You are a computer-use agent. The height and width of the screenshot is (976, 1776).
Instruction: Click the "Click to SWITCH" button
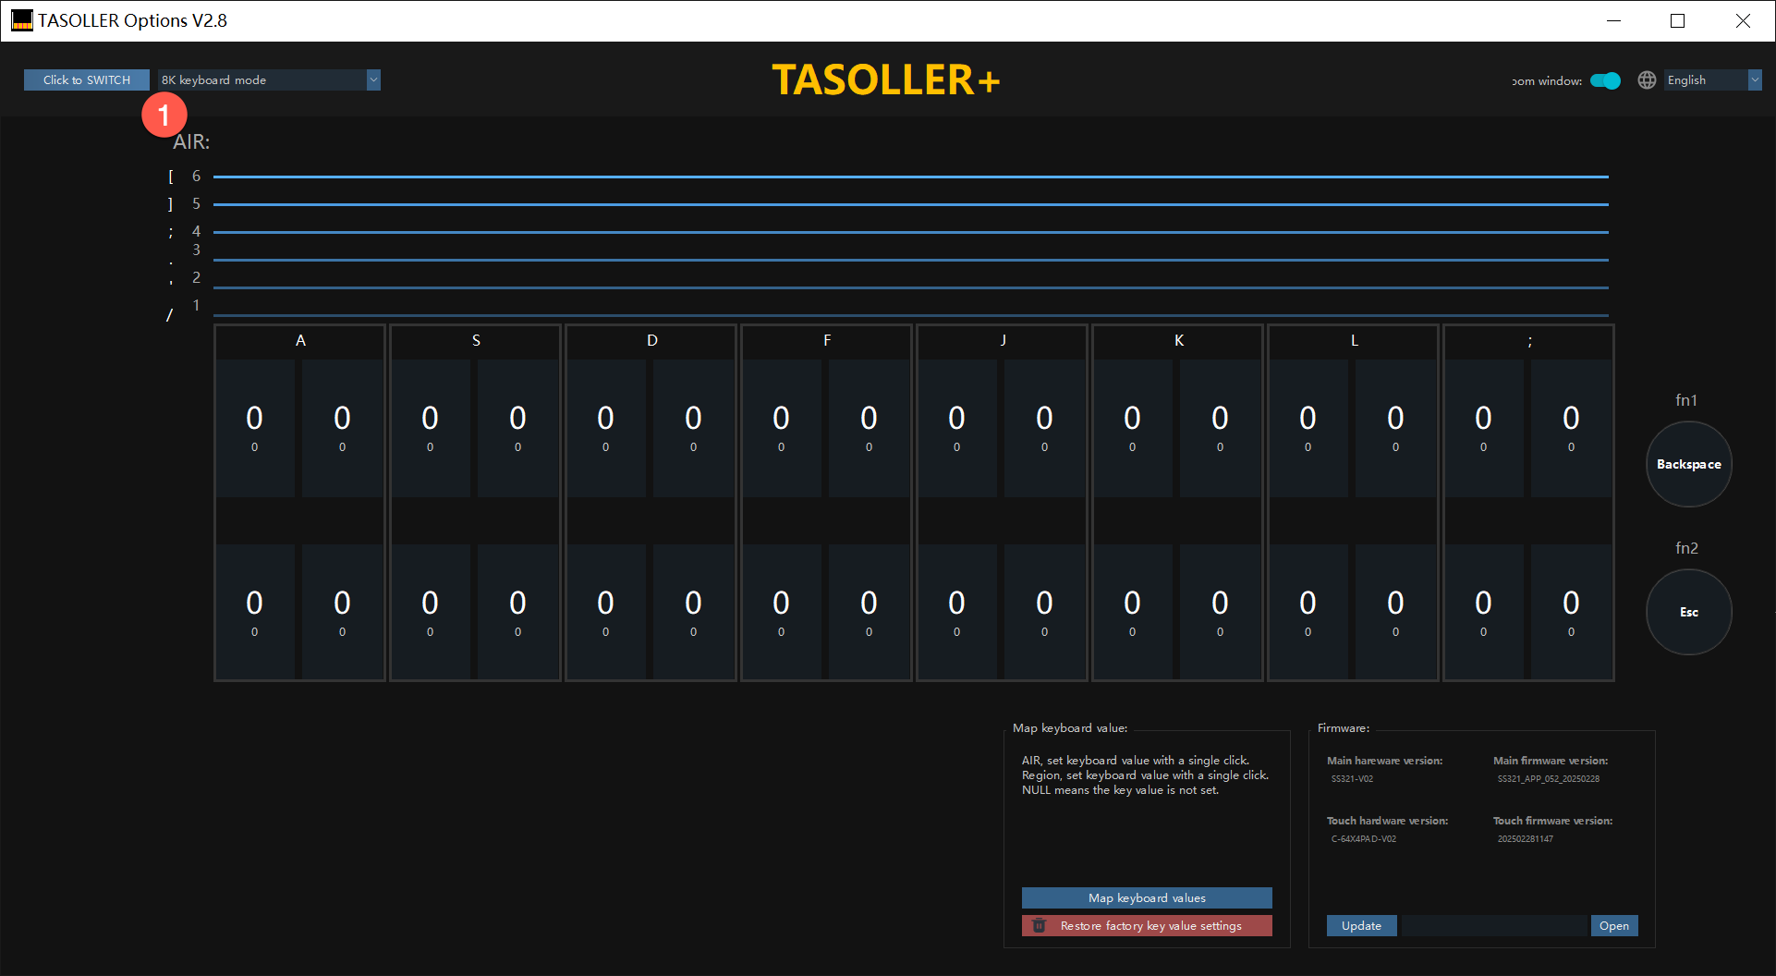pyautogui.click(x=87, y=80)
